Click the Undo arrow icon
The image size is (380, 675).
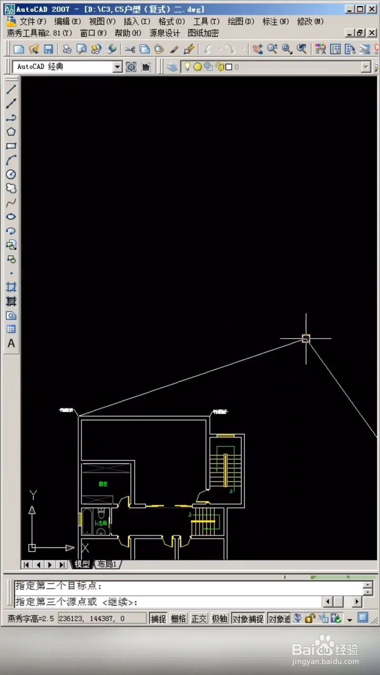click(207, 50)
